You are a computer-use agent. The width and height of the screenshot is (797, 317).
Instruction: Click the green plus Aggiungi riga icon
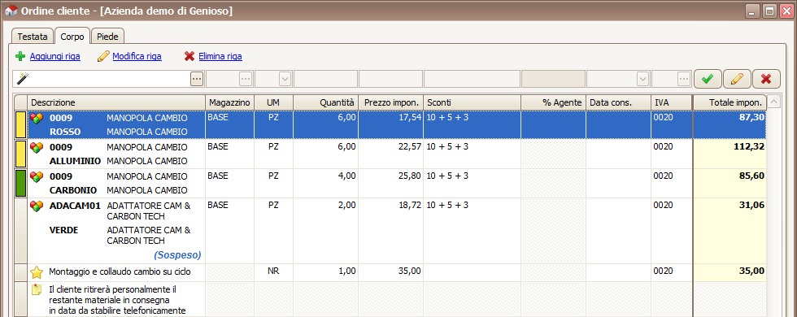click(20, 56)
